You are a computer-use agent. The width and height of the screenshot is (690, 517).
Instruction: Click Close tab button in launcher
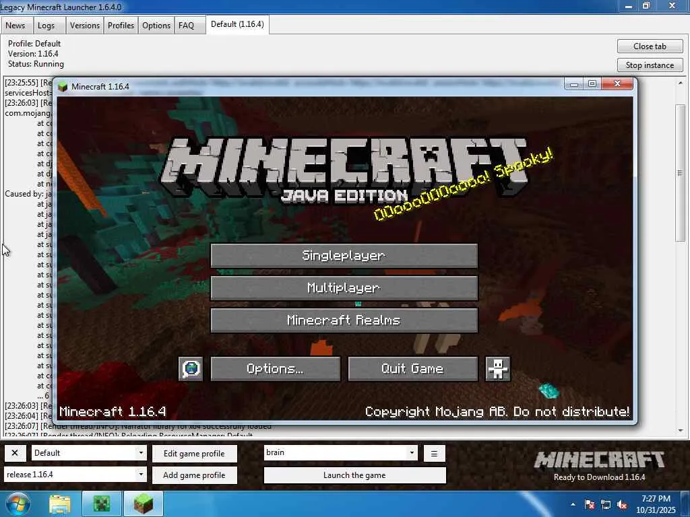650,46
